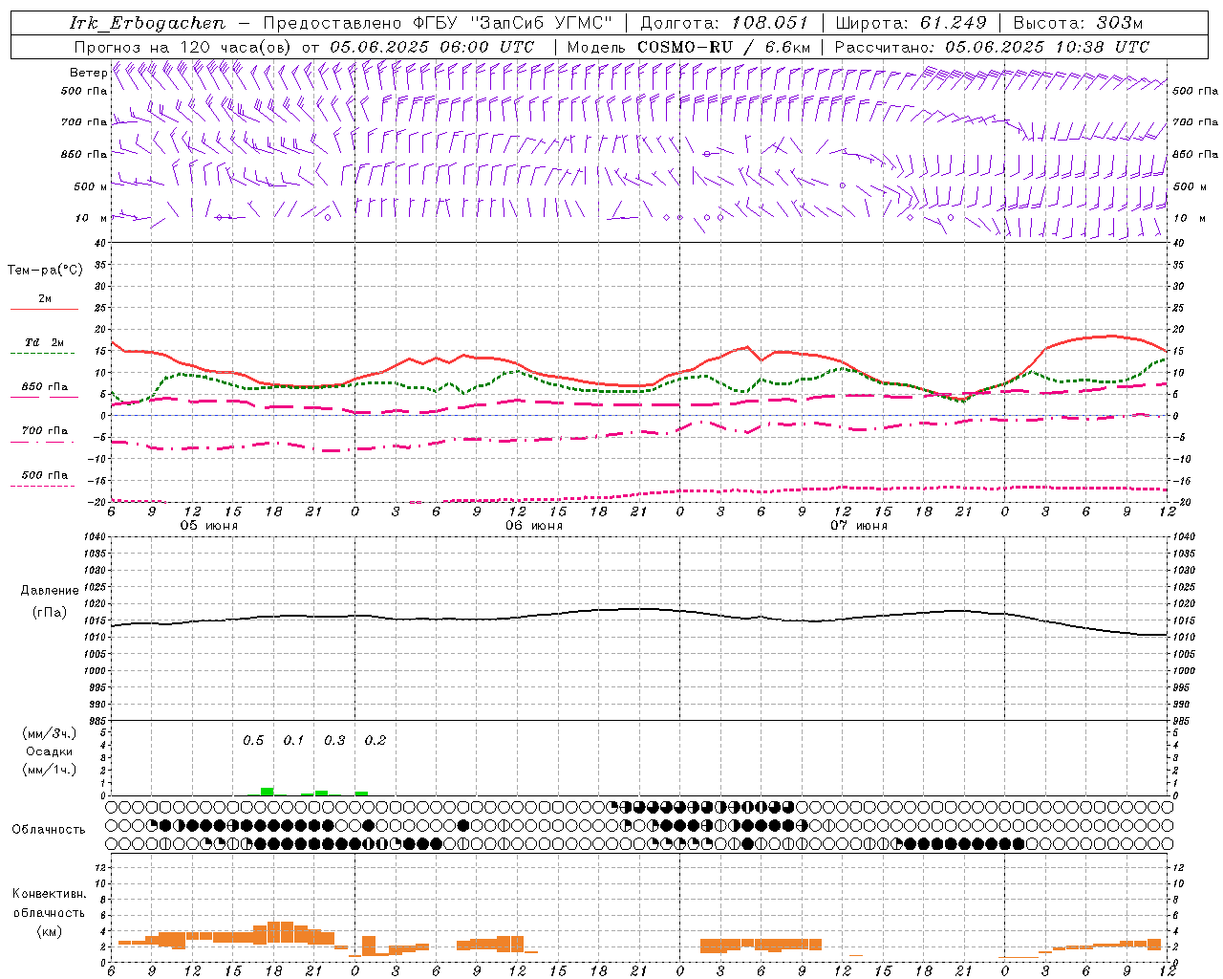Image resolution: width=1223 pixels, height=979 pixels.
Task: Click the '06 июня' date label
Action: coord(534,526)
